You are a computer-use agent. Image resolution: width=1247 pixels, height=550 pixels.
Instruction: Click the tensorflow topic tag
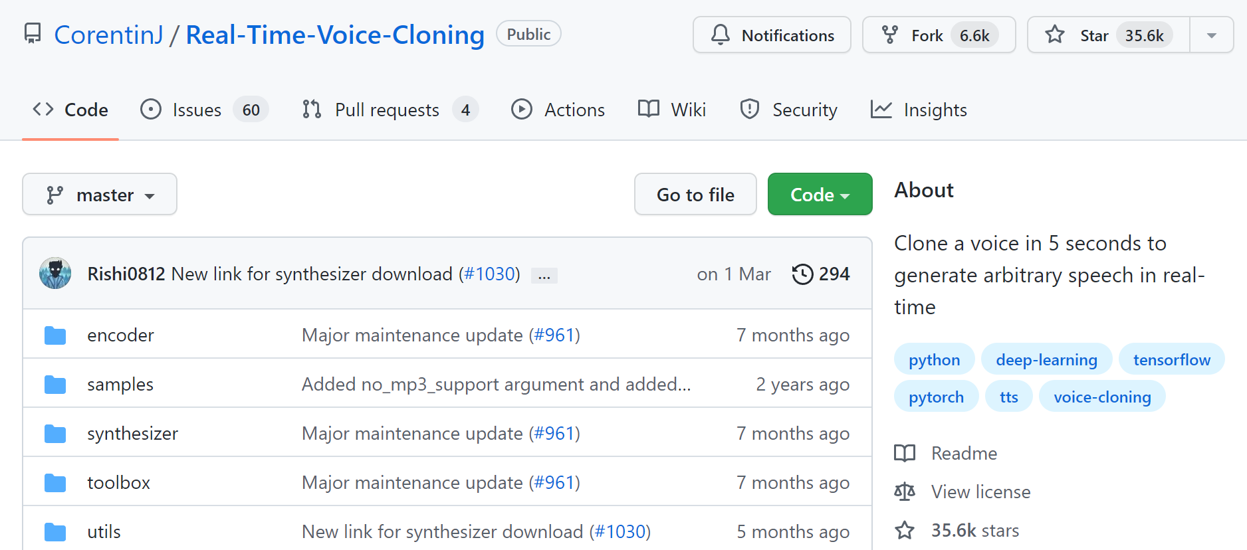tap(1171, 359)
